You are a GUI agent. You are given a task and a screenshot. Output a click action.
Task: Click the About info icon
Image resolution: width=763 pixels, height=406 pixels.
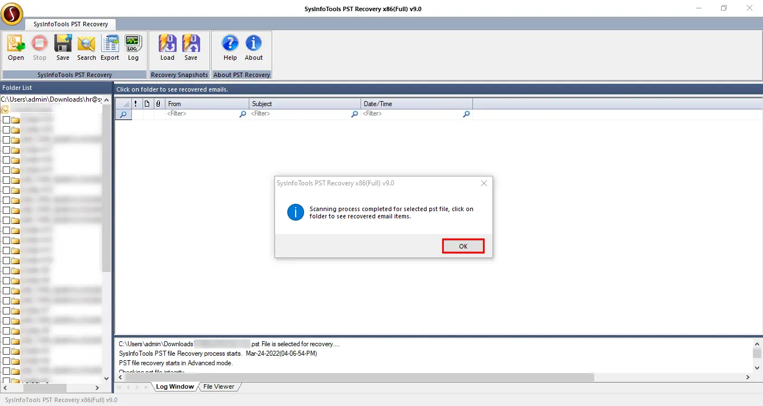[x=254, y=47]
